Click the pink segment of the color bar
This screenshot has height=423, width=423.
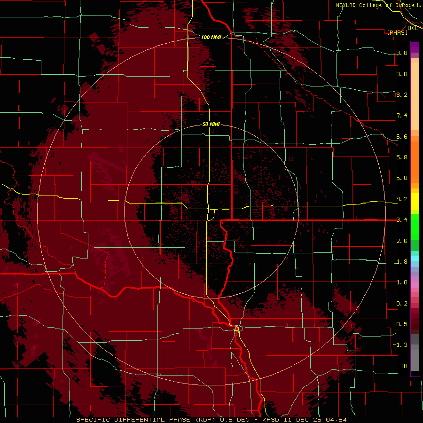(415, 285)
